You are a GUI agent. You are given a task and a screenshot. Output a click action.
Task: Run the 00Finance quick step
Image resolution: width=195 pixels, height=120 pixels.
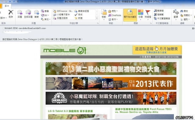click(x=63, y=11)
